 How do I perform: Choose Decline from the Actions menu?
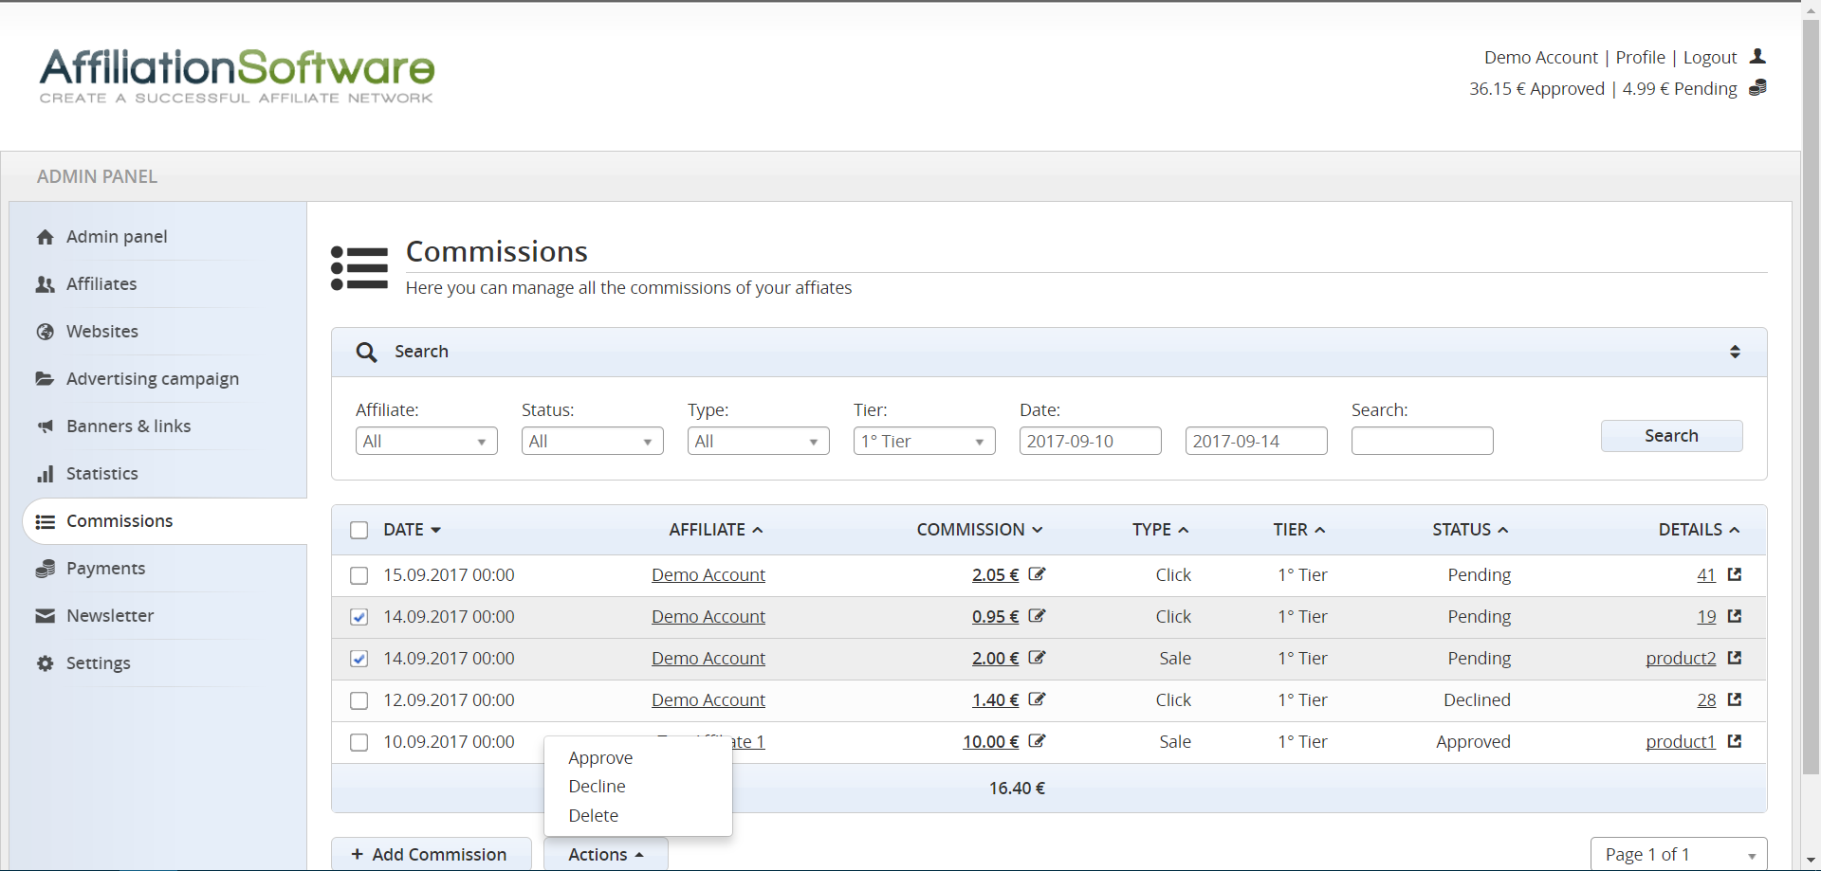[597, 787]
